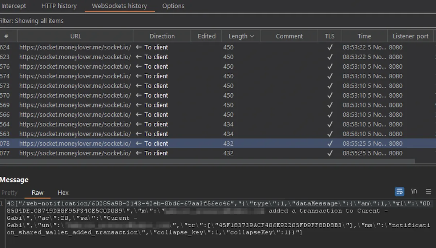Image resolution: width=436 pixels, height=248 pixels.
Task: Sort by the Length column arrow
Action: coord(252,36)
